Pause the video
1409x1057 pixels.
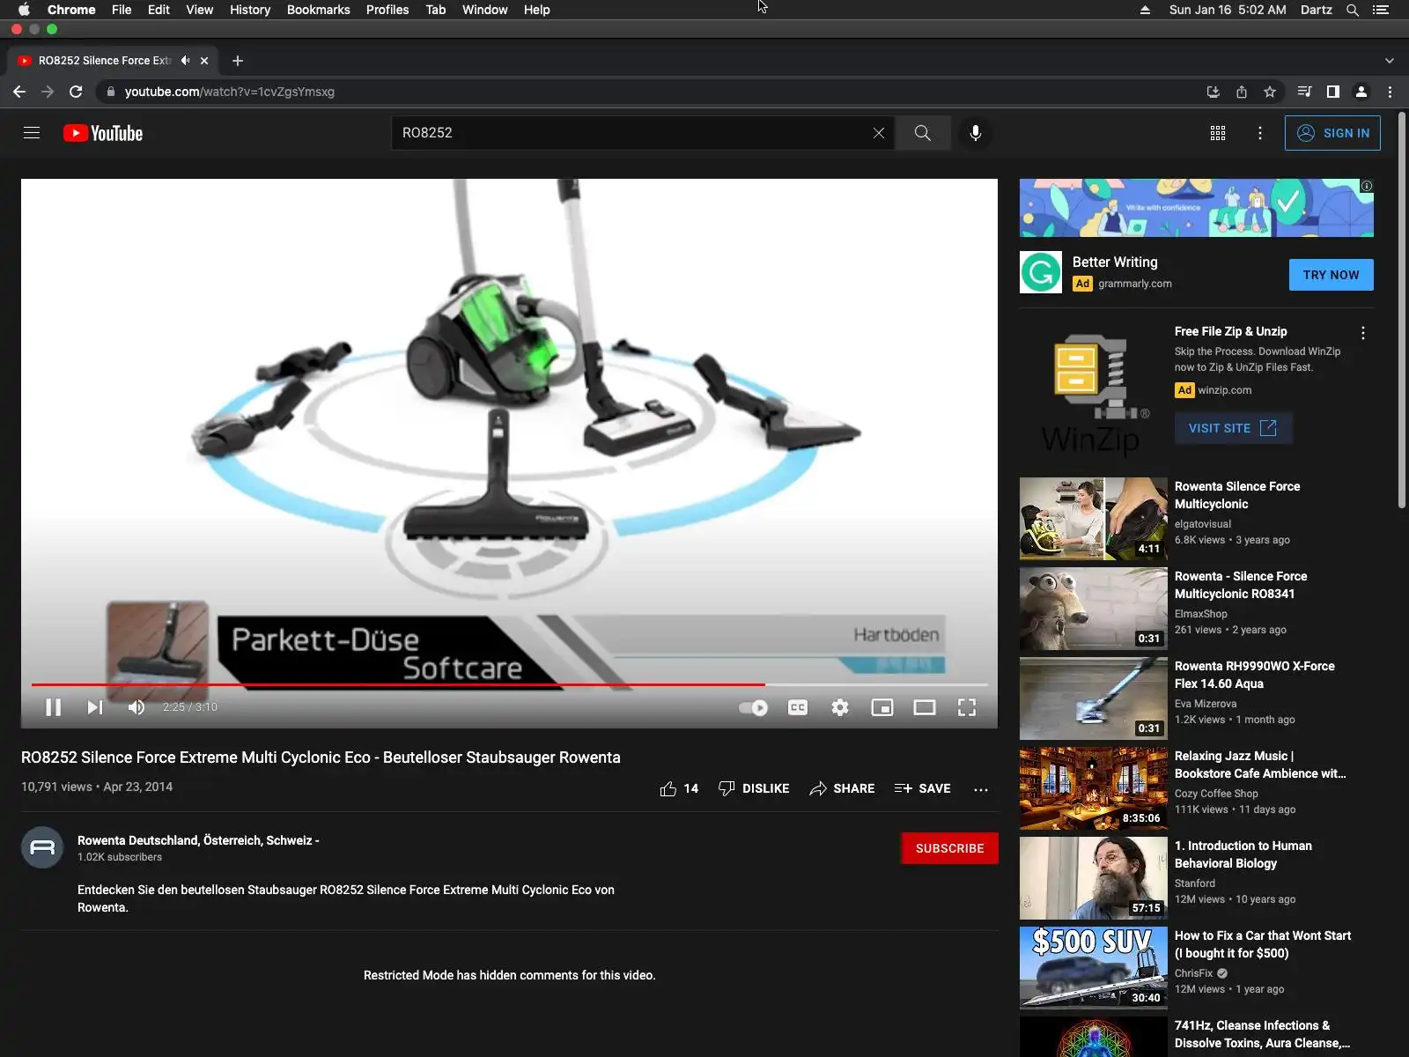(x=54, y=707)
